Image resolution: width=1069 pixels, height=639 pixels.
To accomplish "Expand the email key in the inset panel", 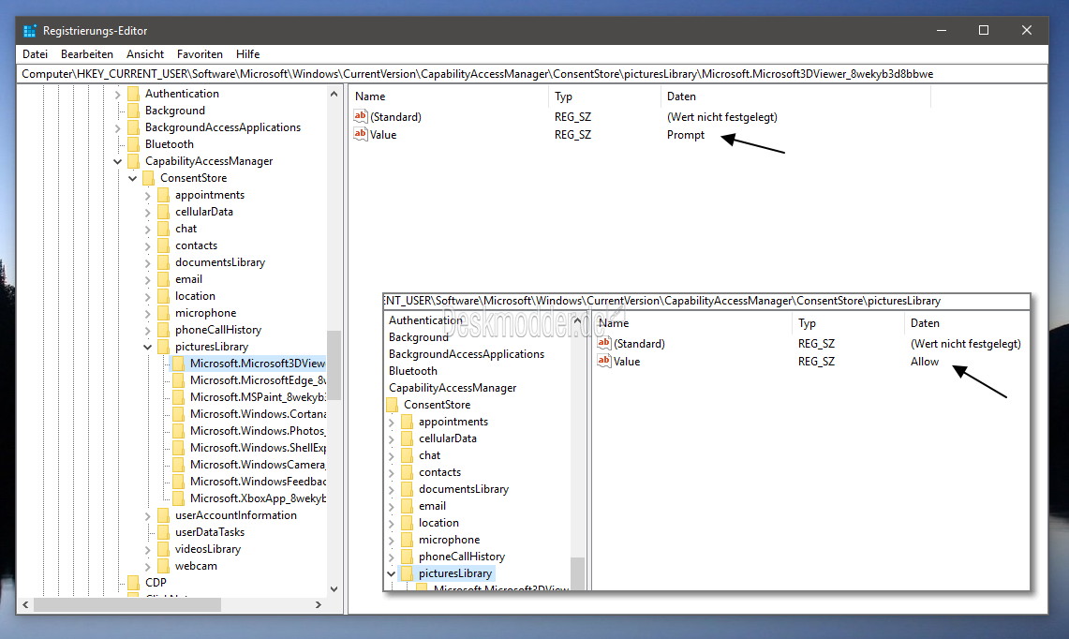I will click(x=392, y=507).
